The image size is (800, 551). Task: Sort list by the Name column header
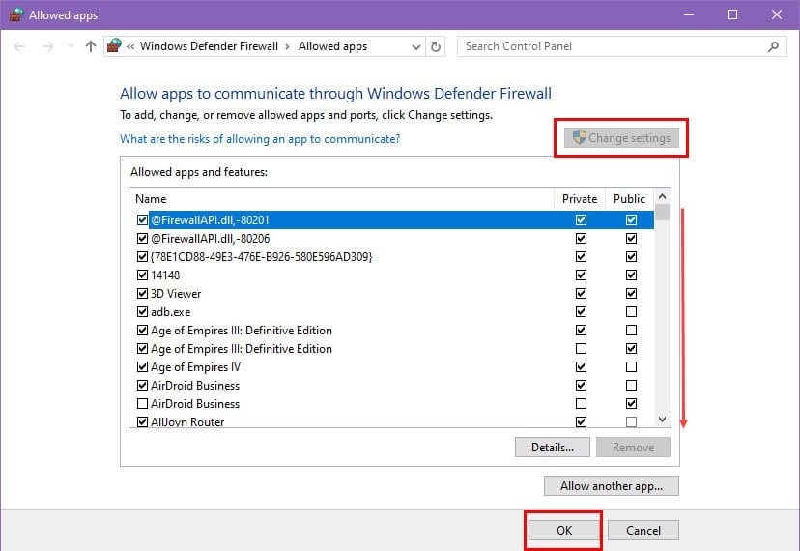(x=342, y=198)
